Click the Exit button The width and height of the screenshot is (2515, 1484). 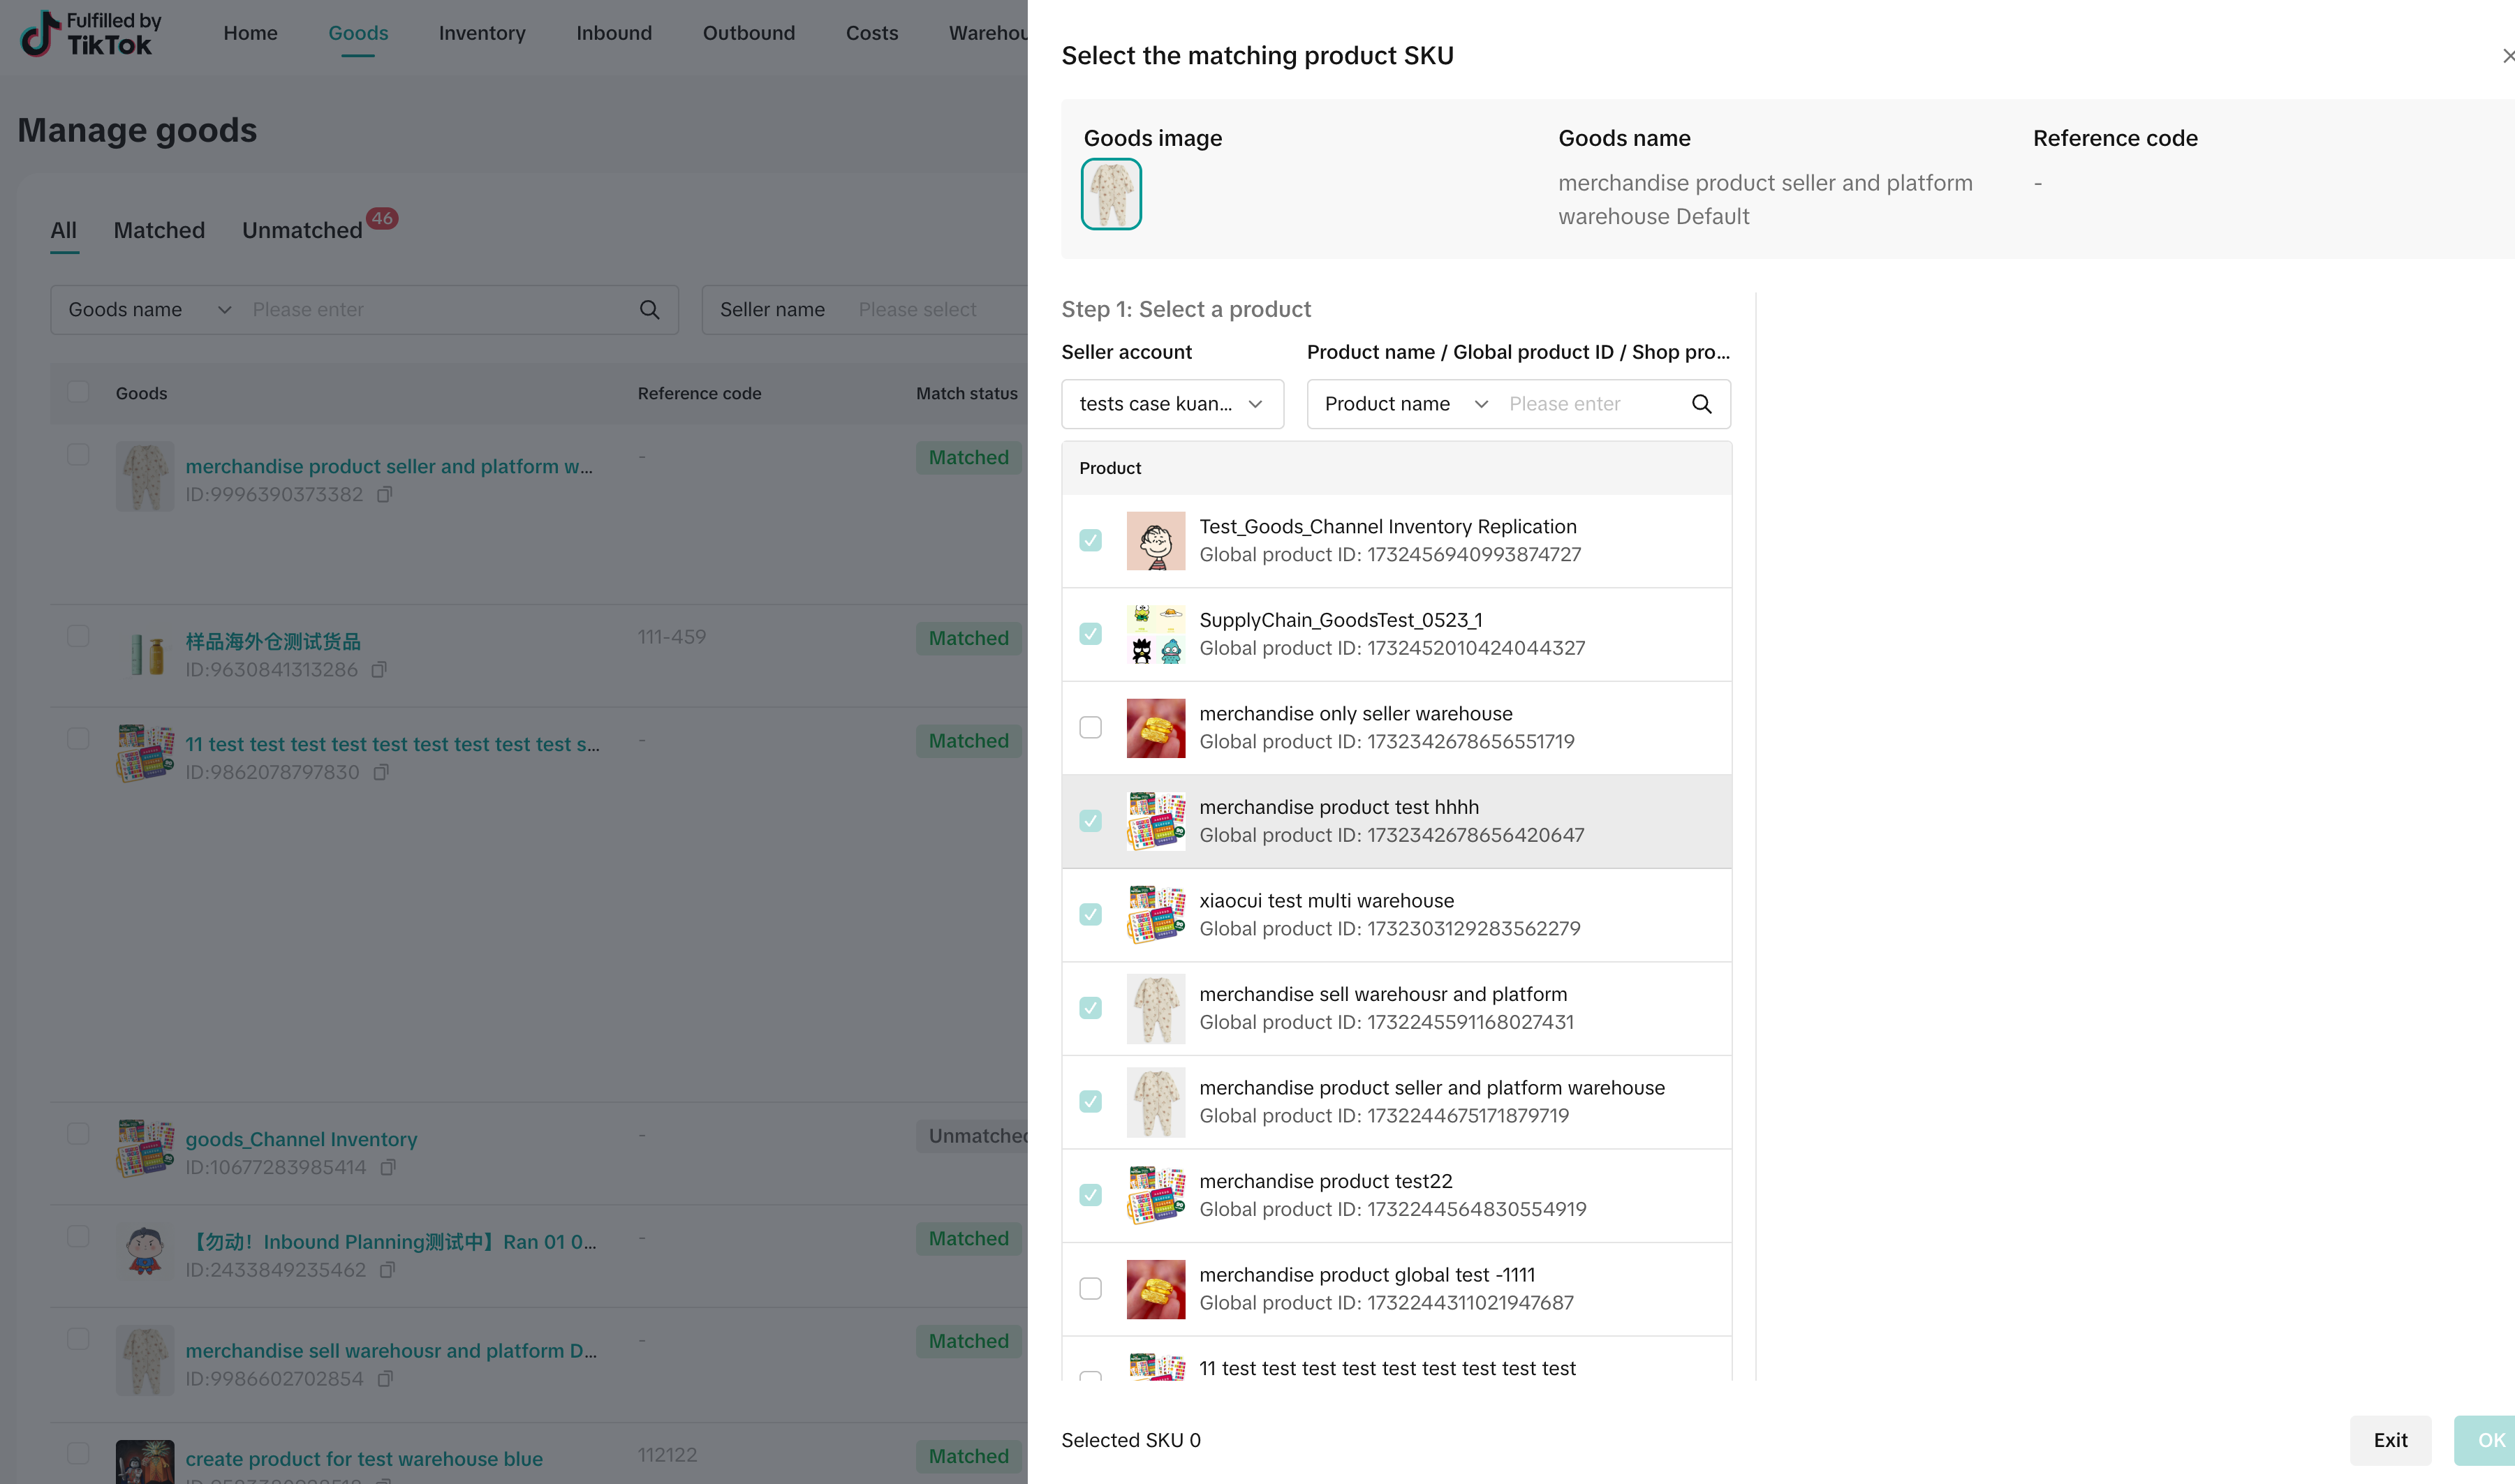pos(2390,1440)
